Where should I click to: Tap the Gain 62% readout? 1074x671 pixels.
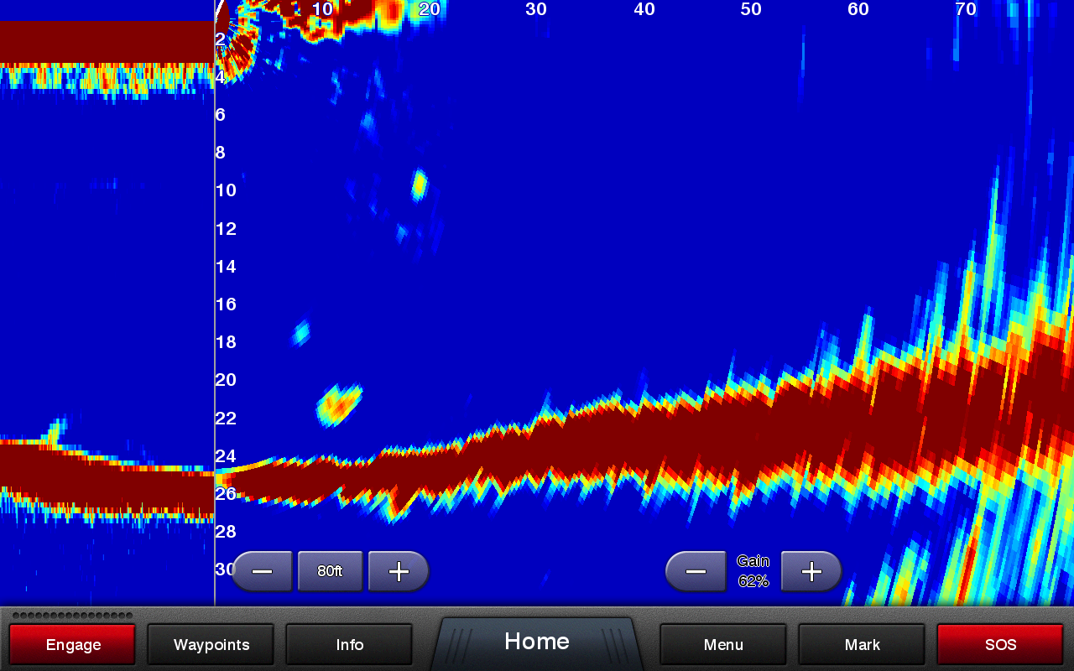point(753,571)
